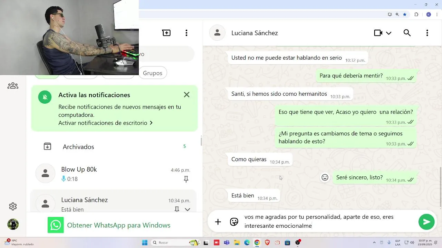Click the chat list scrollbar handle
The height and width of the screenshot is (248, 442).
click(201, 141)
